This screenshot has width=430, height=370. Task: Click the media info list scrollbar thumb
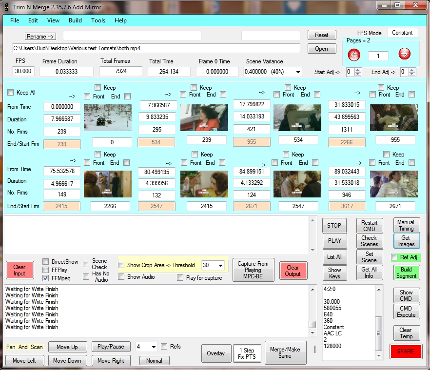point(378,333)
